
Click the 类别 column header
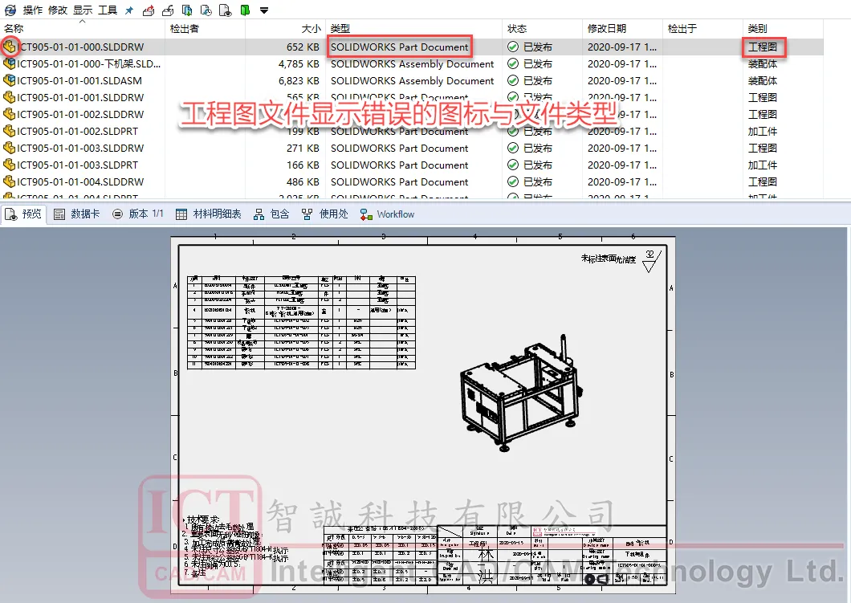[757, 29]
